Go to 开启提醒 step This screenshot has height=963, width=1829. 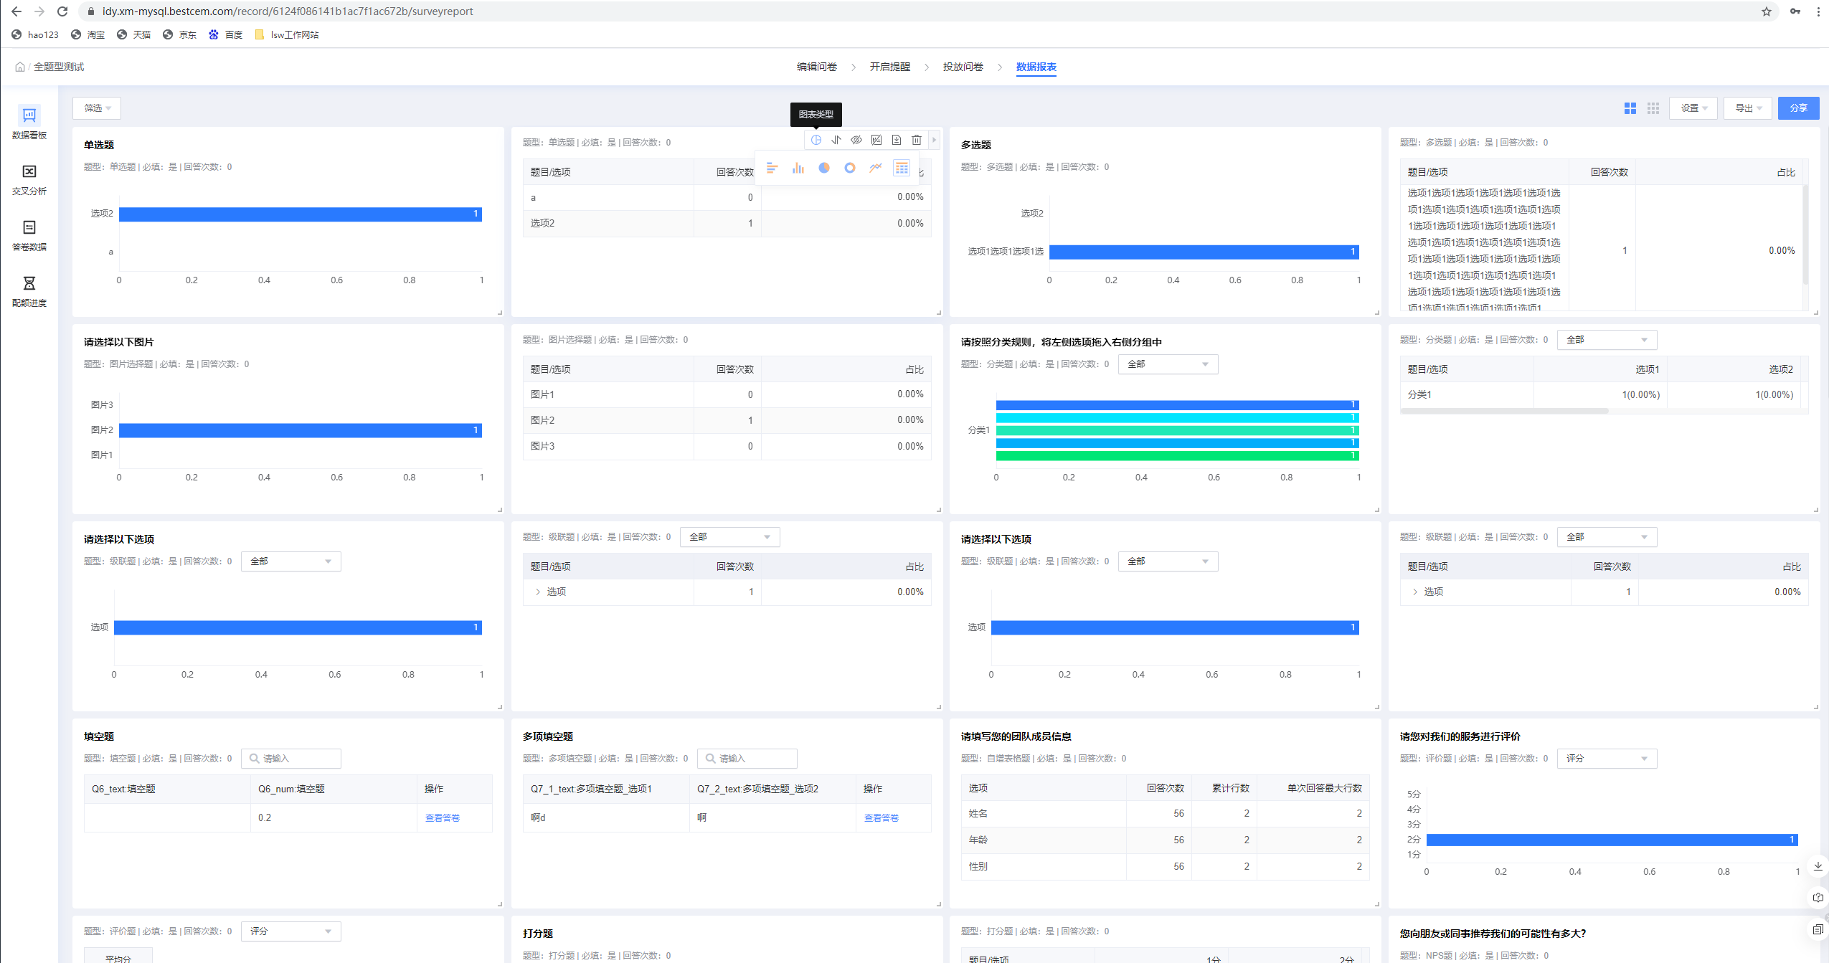889,67
